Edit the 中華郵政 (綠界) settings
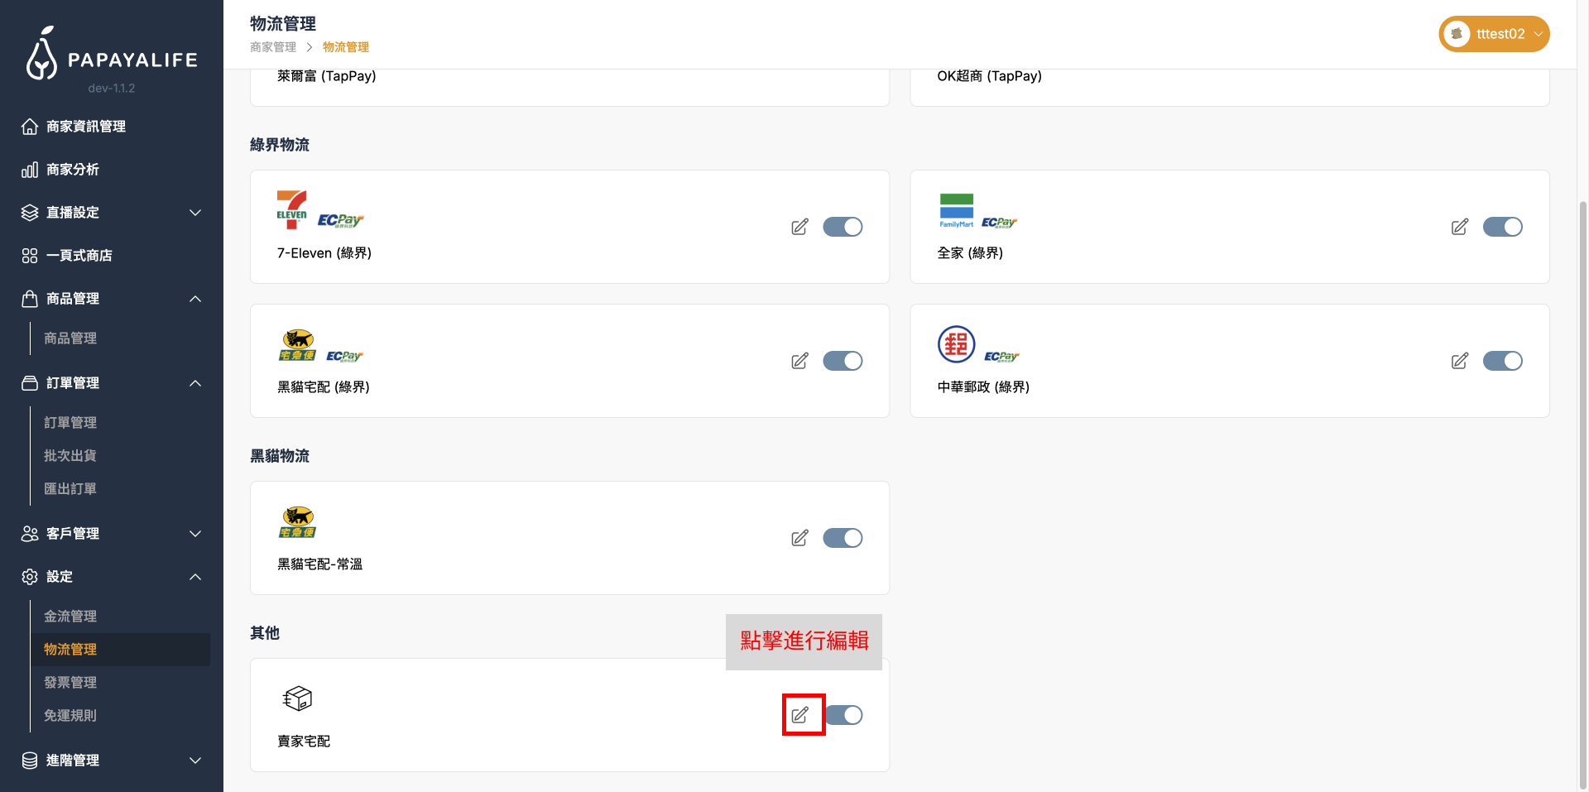The width and height of the screenshot is (1589, 792). [1459, 361]
